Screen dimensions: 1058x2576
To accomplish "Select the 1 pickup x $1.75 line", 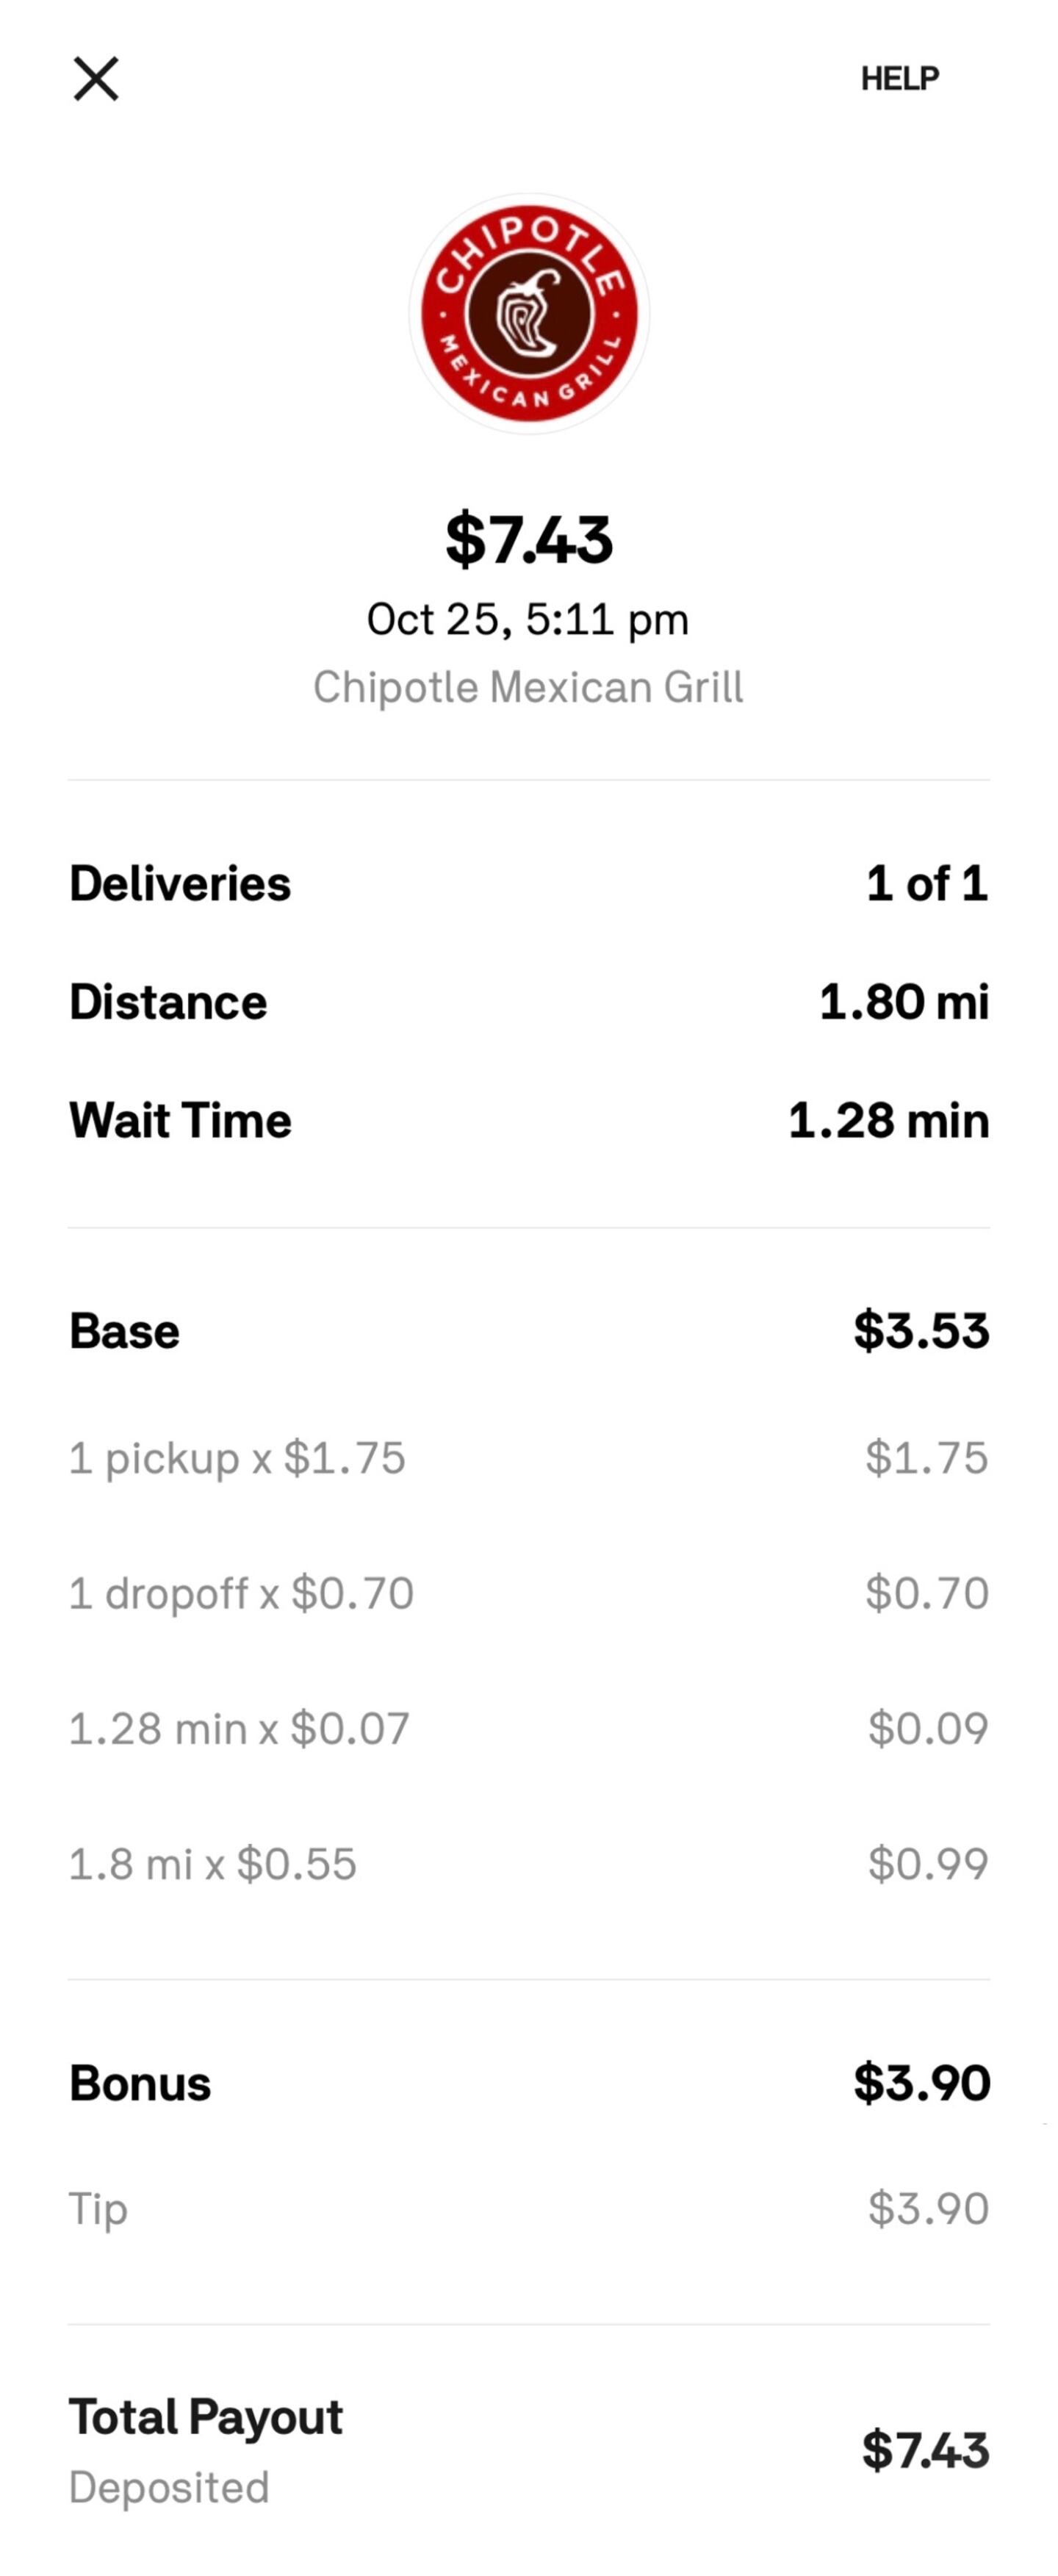I will [x=237, y=1458].
